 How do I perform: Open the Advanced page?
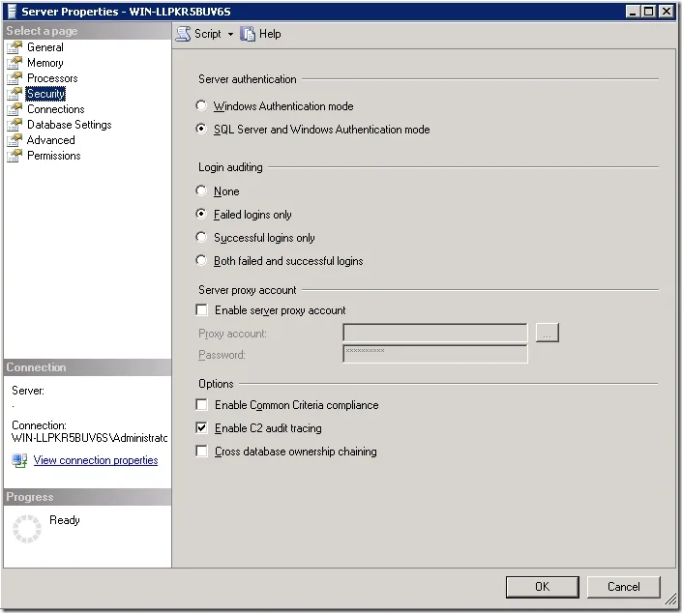[51, 140]
